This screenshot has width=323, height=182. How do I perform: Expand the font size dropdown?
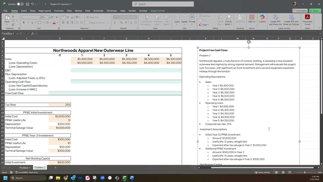[x=48, y=17]
